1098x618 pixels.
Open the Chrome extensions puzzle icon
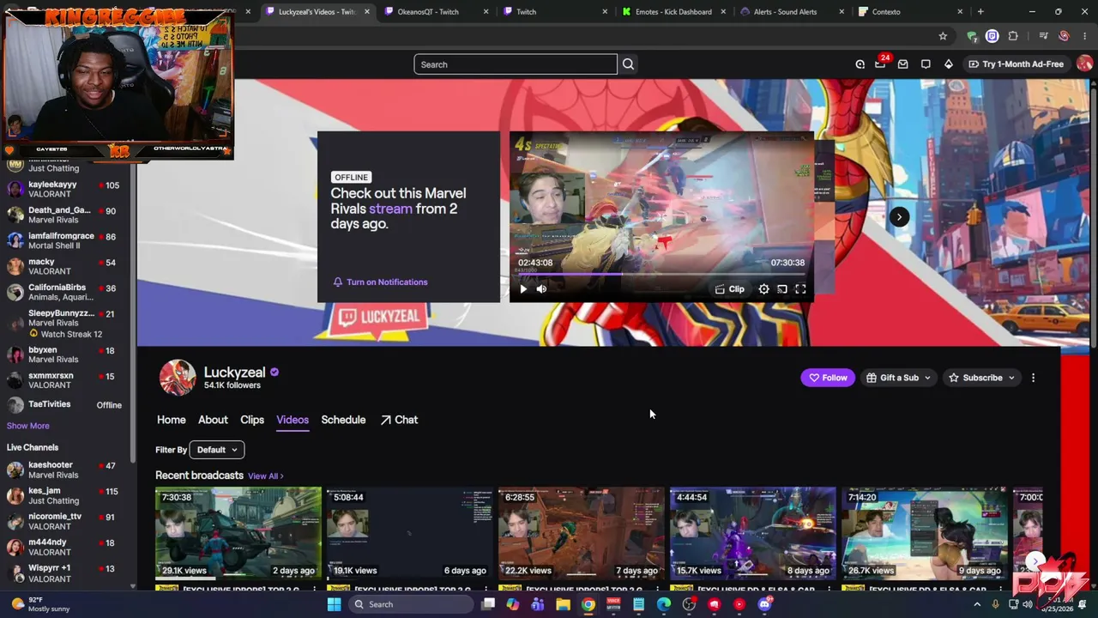1013,36
